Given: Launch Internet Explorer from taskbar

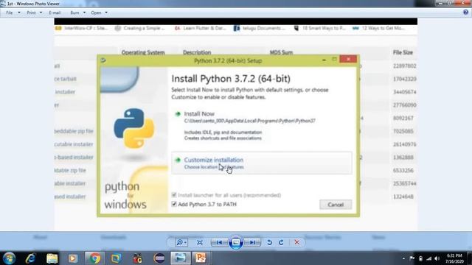Looking at the screenshot, I should click(31, 258).
